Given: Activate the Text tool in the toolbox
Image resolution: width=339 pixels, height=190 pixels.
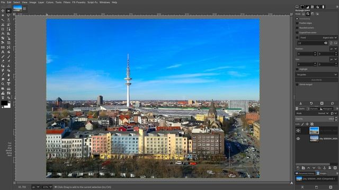Looking at the screenshot, I should click(3, 52).
